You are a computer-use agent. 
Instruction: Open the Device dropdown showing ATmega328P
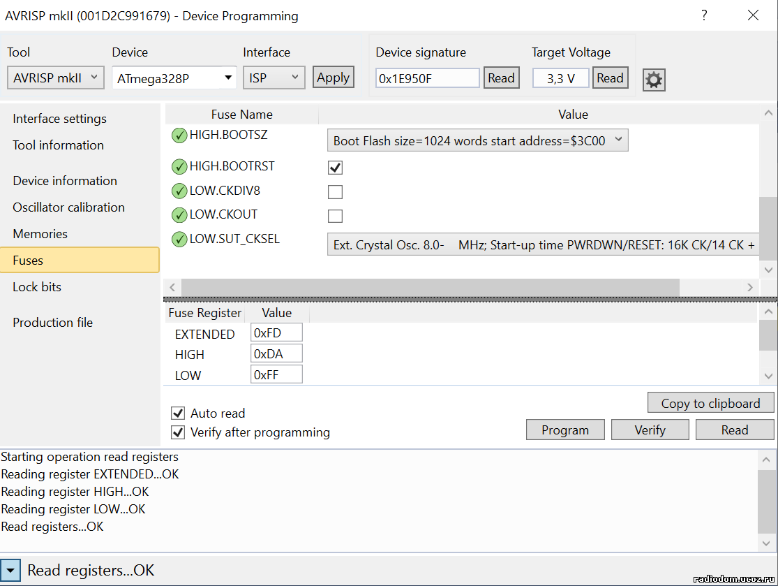(174, 78)
